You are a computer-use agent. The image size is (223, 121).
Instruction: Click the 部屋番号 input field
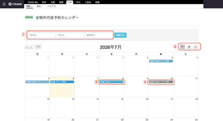pos(98,35)
